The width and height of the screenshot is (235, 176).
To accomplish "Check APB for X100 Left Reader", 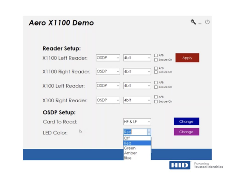I will click(156, 83).
